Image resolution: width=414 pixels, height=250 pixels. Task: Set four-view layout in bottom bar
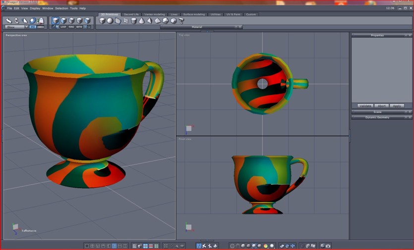point(92,246)
